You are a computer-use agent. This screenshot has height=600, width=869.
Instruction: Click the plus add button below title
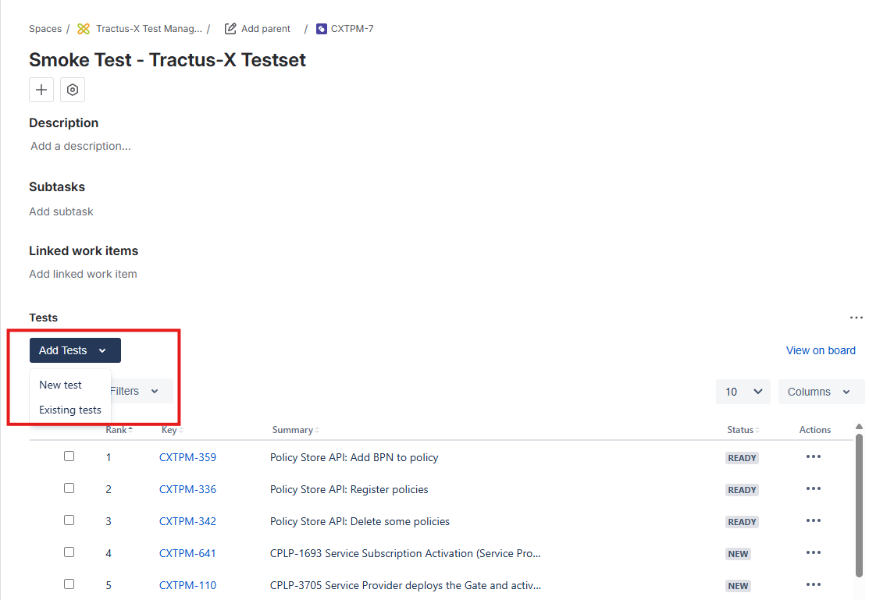pos(41,90)
